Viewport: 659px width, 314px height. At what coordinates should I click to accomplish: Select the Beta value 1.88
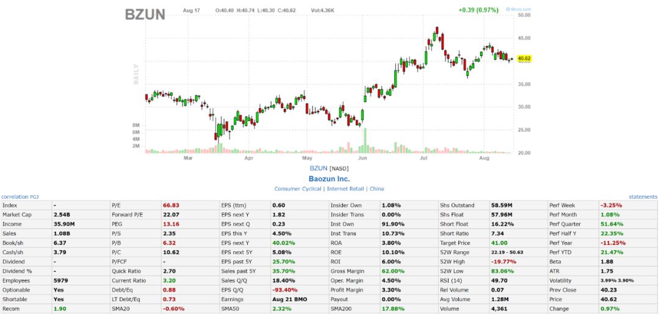(x=607, y=262)
